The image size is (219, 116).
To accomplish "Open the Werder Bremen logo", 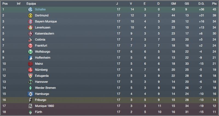I will [30, 88].
